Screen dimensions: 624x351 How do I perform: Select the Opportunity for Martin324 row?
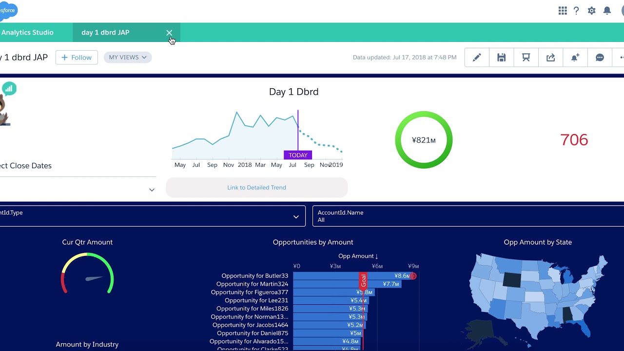(x=253, y=284)
